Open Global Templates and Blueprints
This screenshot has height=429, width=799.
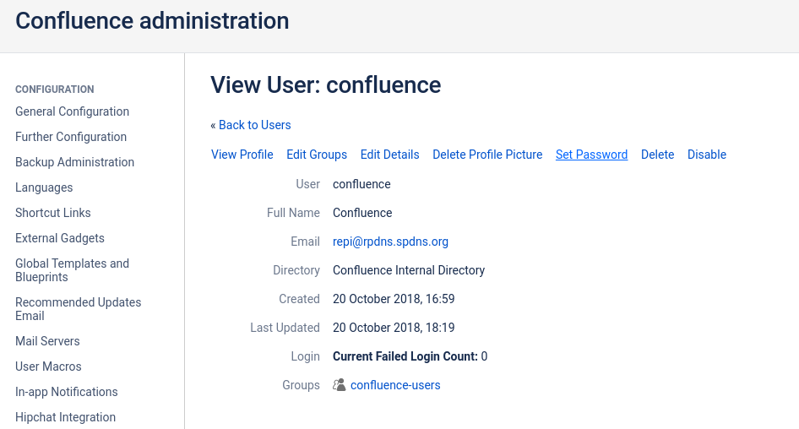click(73, 270)
